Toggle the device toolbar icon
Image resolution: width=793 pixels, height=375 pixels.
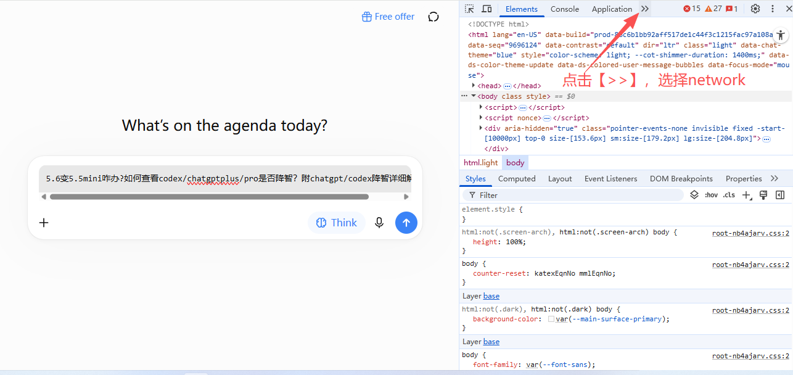coord(487,9)
